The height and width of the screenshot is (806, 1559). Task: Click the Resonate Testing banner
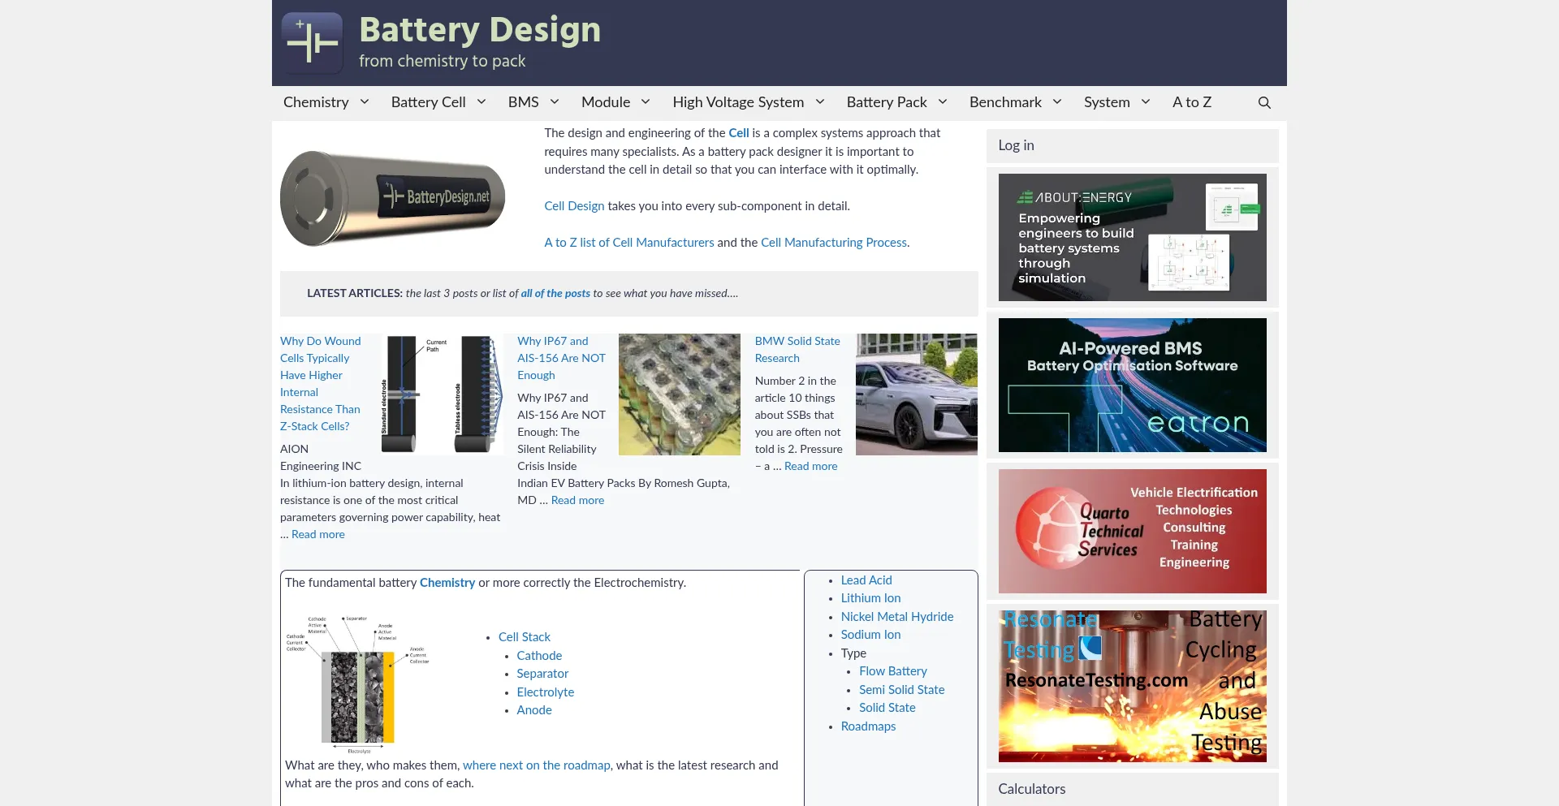coord(1132,686)
